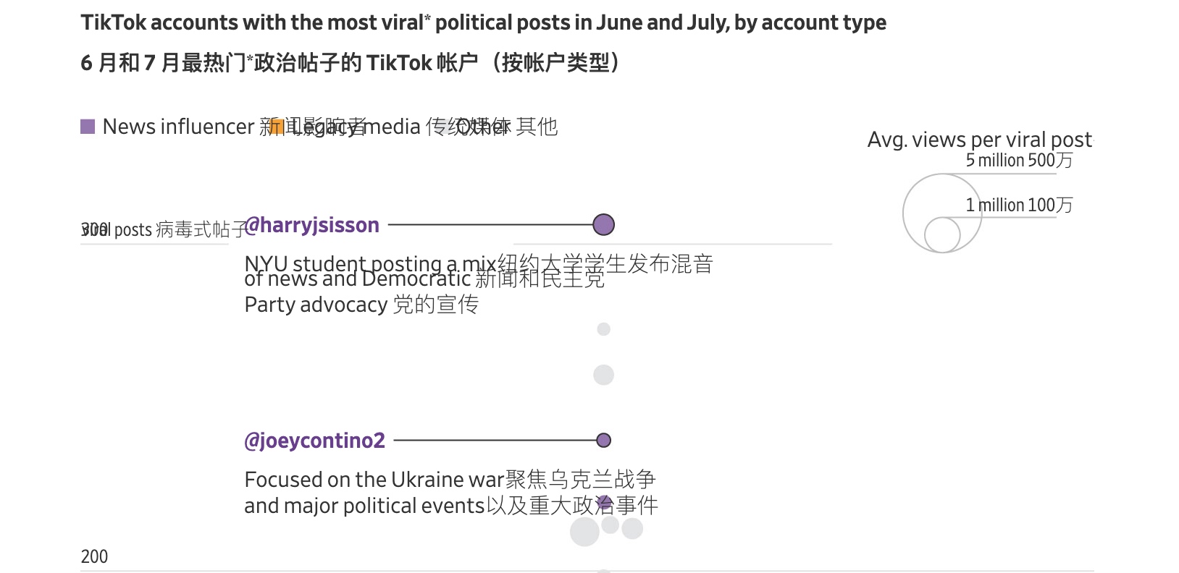Screen dimensions: 1179x573
Task: Click the English chart title text
Action: pos(483,23)
